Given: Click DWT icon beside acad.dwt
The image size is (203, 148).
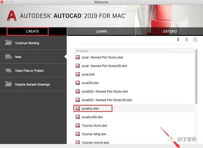Looking at the screenshot, I should (x=78, y=74).
